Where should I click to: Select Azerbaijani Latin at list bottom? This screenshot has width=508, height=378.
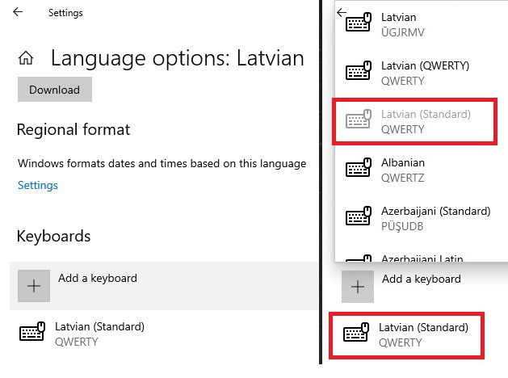(422, 258)
